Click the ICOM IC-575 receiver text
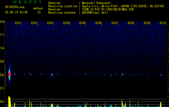The image size is (169, 107). 108,9
